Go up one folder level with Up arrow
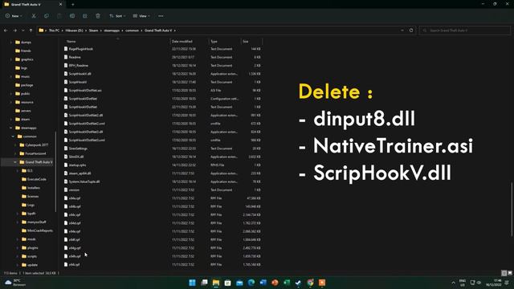 (x=31, y=31)
